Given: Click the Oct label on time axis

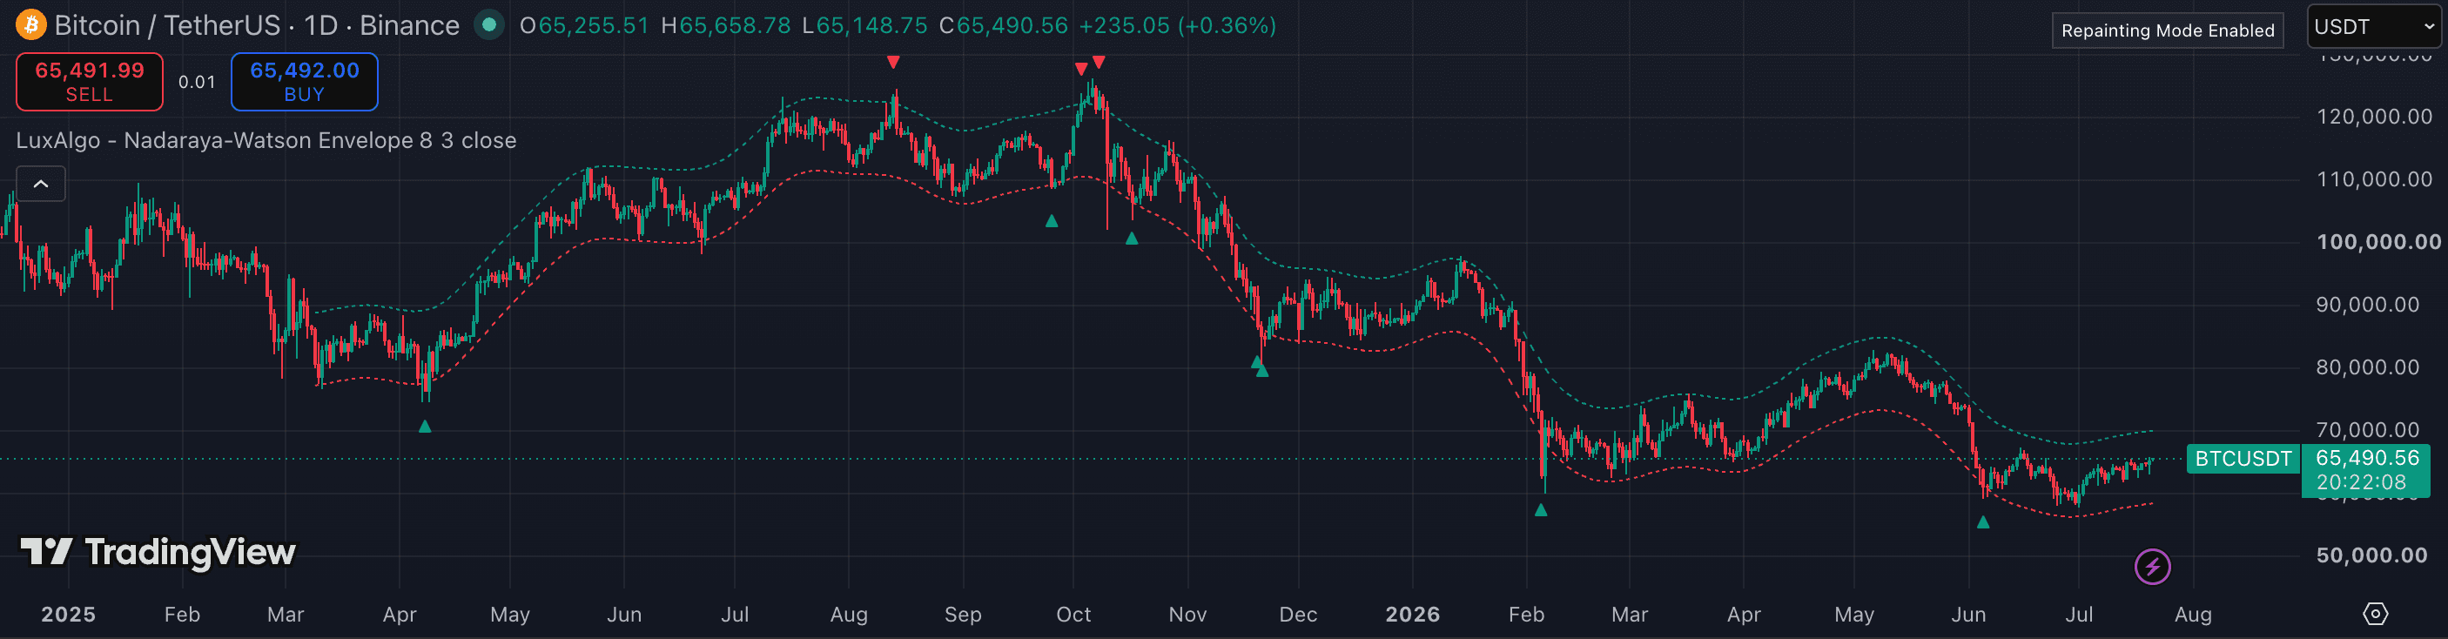Looking at the screenshot, I should tap(1073, 615).
